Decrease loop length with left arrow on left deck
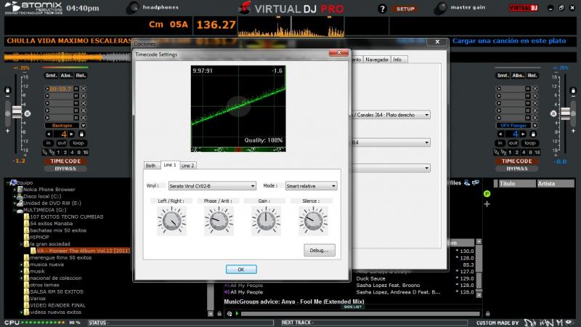The image size is (581, 327). [49, 134]
